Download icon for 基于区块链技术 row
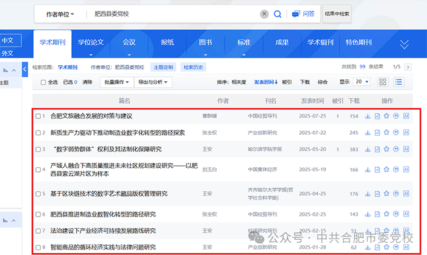Image resolution: width=427 pixels, height=255 pixels. tap(368, 194)
